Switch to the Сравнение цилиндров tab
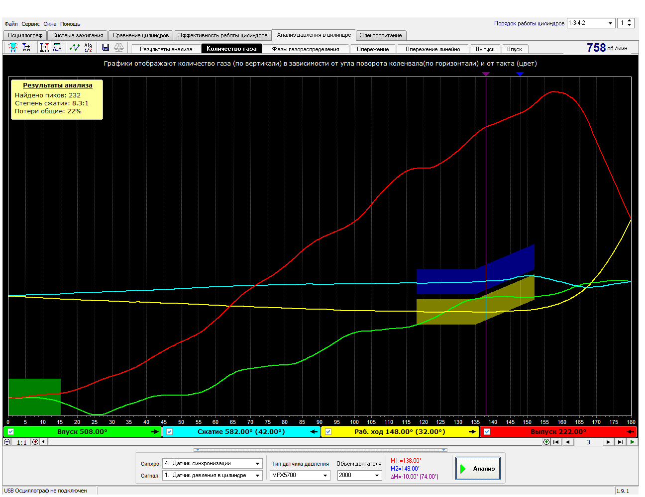The image size is (645, 497). pyautogui.click(x=141, y=35)
